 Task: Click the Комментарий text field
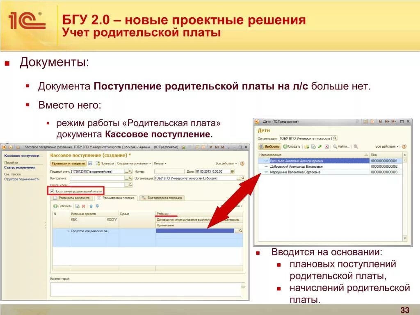tap(146, 289)
